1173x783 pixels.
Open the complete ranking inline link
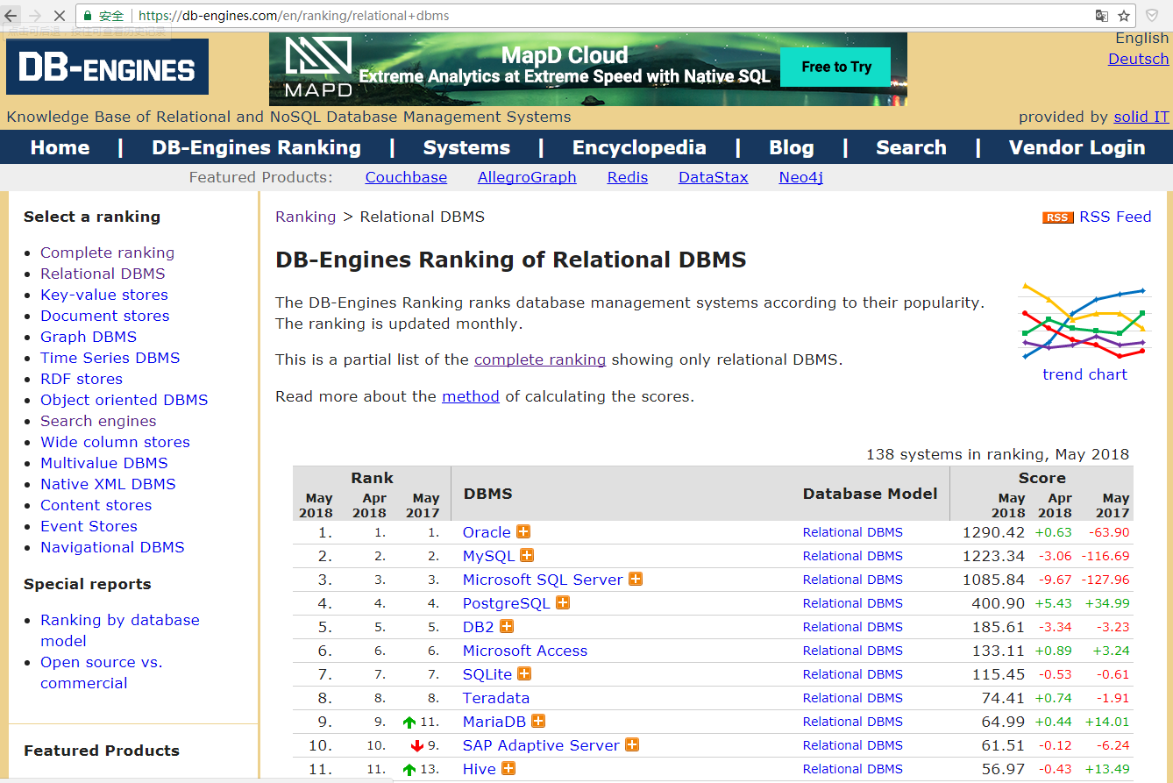coord(540,359)
